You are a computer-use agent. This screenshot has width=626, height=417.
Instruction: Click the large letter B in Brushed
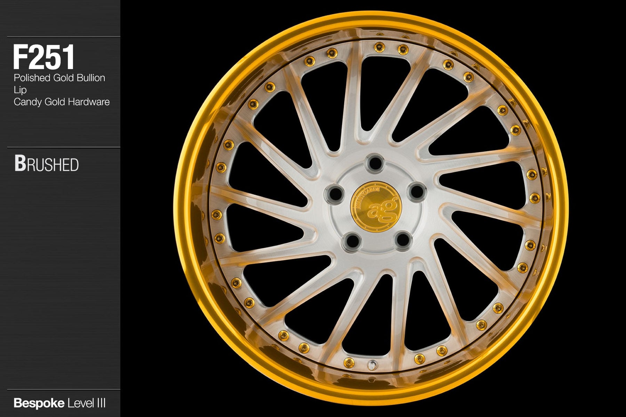point(21,164)
